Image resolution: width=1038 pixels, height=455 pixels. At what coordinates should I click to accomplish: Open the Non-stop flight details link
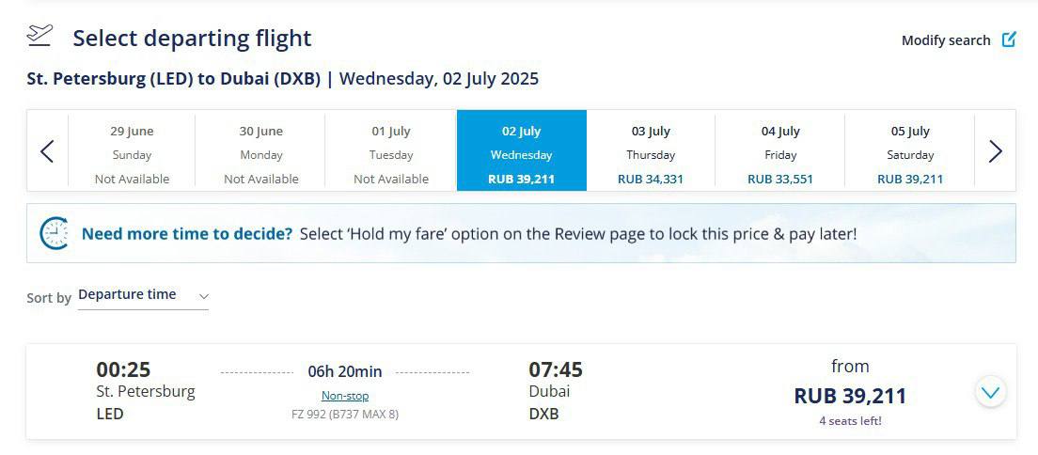pyautogui.click(x=345, y=396)
